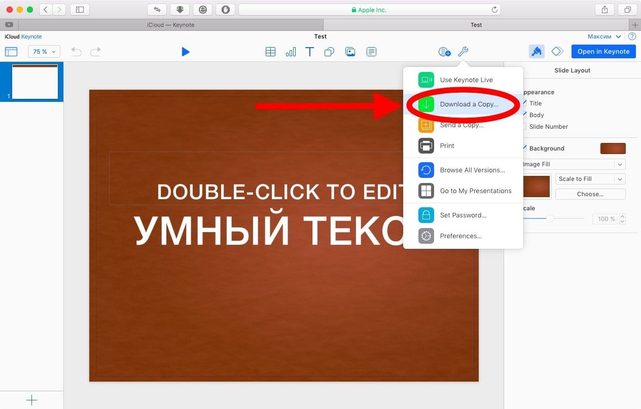Toggle the Background checkbox

pos(524,148)
